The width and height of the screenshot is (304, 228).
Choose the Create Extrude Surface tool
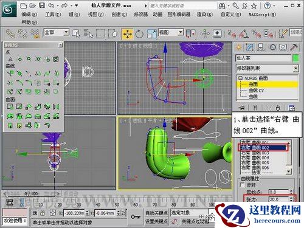click(x=10, y=116)
